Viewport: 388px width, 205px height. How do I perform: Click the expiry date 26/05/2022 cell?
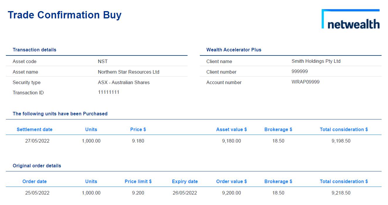coord(185,193)
